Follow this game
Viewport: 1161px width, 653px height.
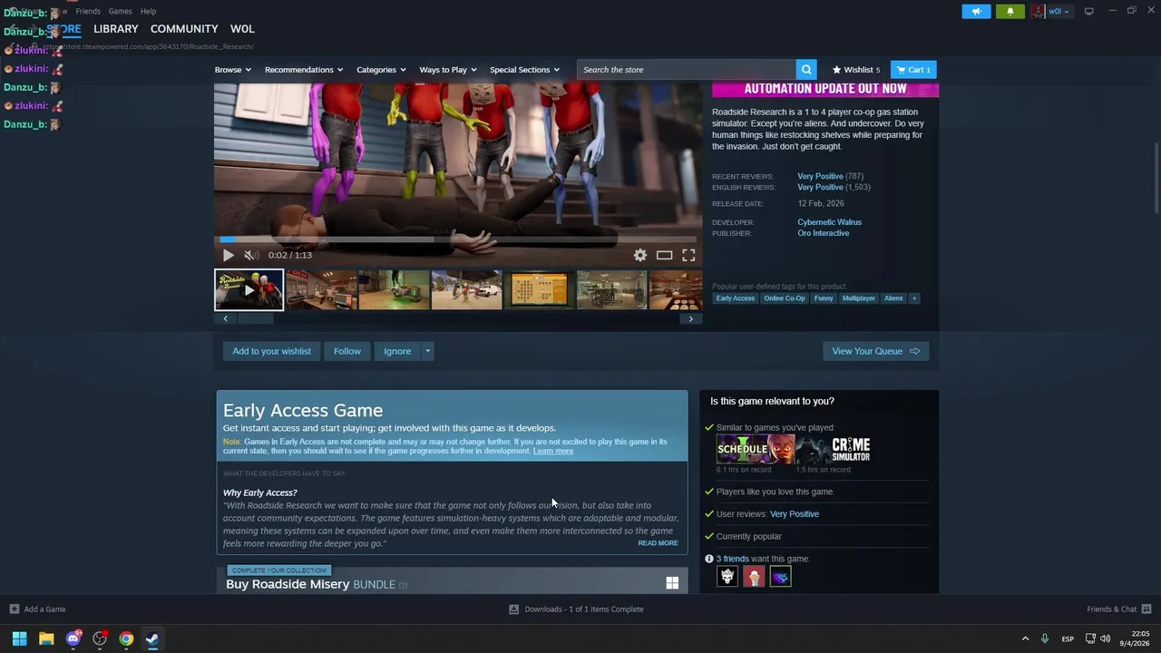346,351
